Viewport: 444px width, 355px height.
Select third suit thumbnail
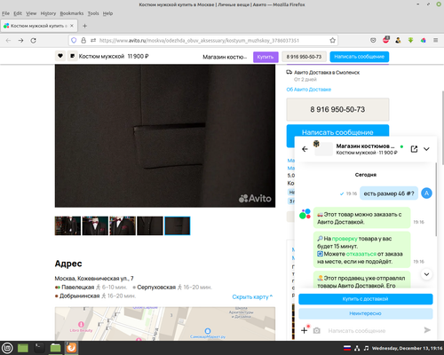pyautogui.click(x=123, y=225)
